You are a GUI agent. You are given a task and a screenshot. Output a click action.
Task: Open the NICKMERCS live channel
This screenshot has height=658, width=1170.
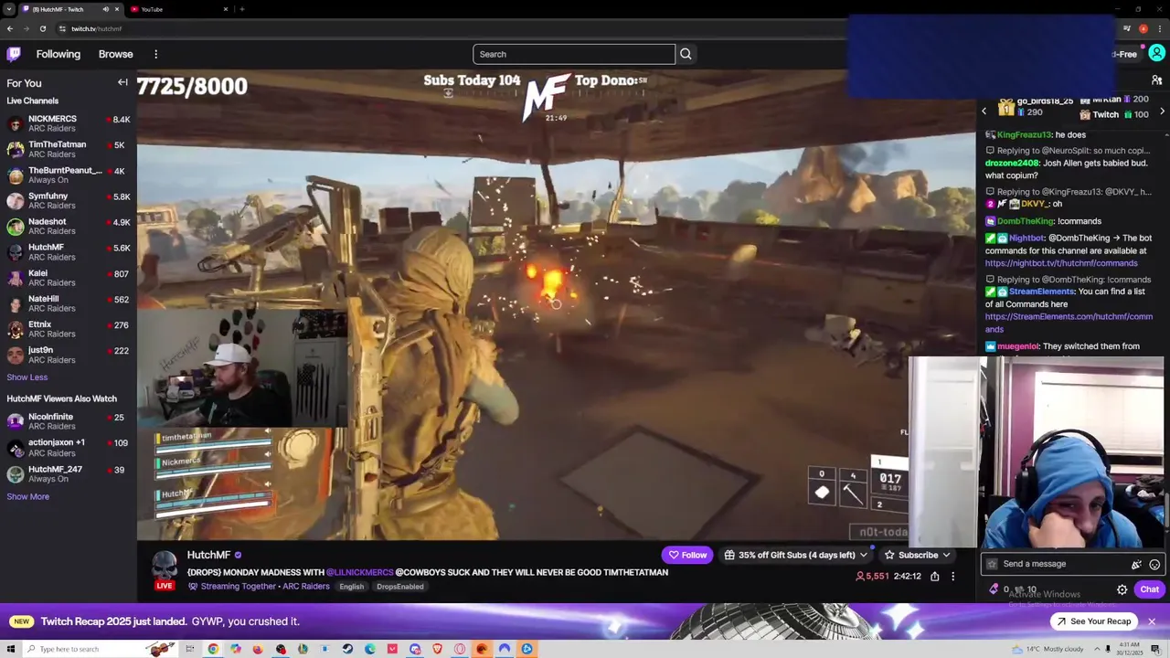pos(69,123)
